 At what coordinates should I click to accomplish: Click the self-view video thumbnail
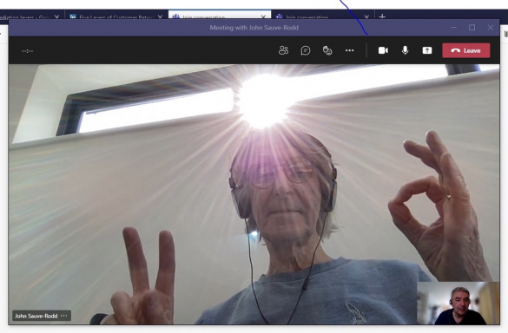click(459, 304)
